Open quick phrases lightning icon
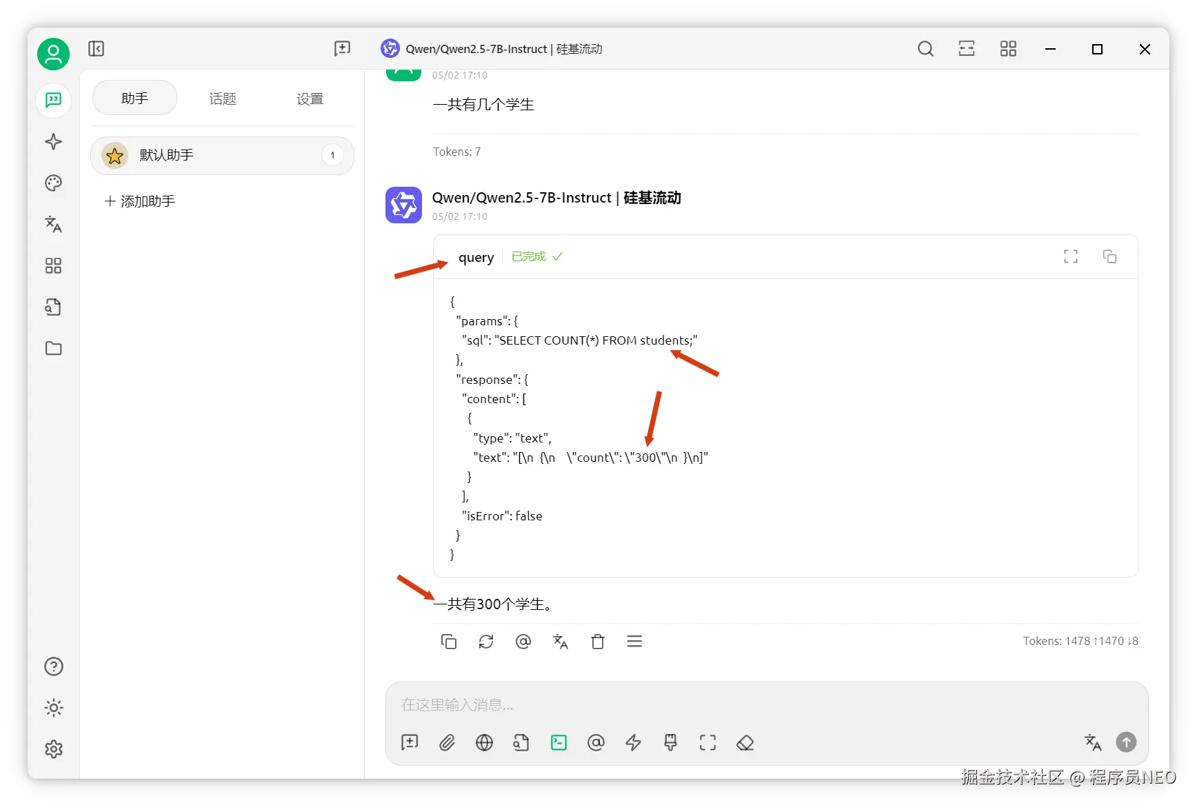This screenshot has height=807, width=1197. pos(633,742)
